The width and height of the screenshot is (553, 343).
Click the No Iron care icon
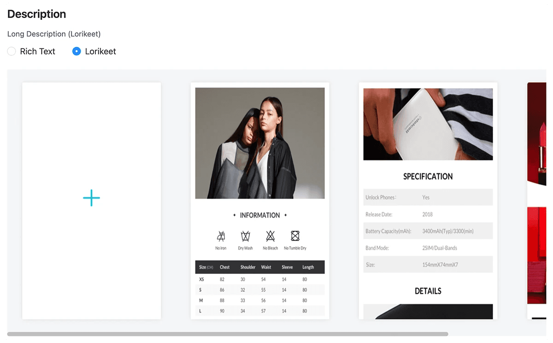pyautogui.click(x=221, y=237)
